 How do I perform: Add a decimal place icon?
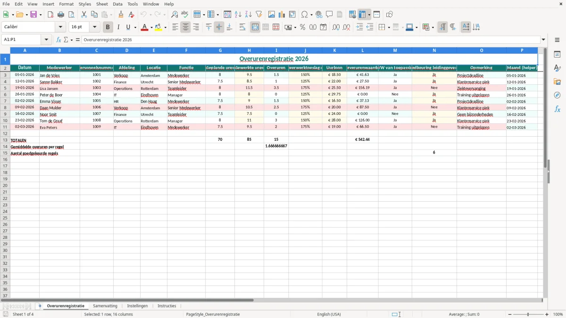point(336,27)
